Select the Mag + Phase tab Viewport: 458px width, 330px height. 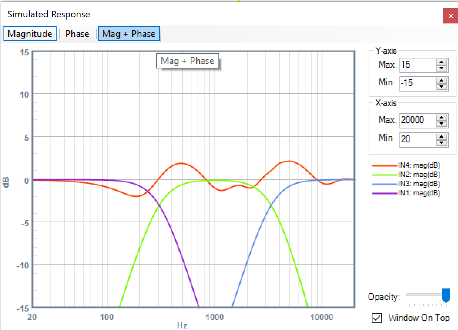coord(129,33)
